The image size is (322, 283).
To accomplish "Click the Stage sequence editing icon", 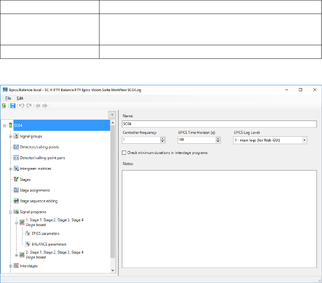I will 16,201.
